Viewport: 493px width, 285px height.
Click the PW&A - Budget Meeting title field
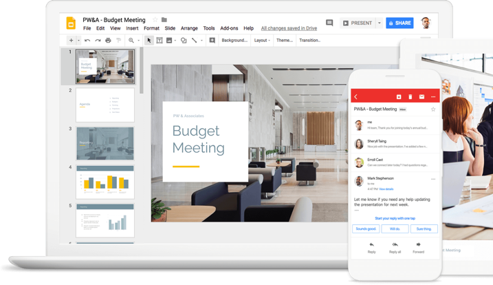click(114, 20)
